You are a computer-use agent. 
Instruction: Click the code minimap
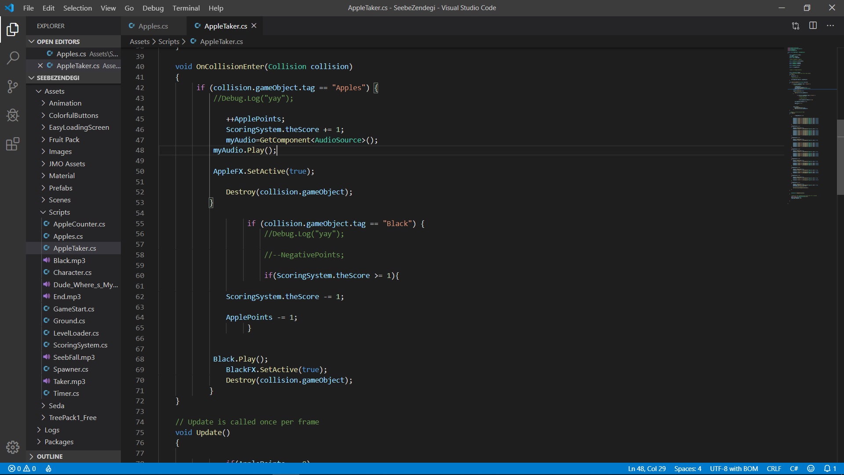[x=811, y=125]
